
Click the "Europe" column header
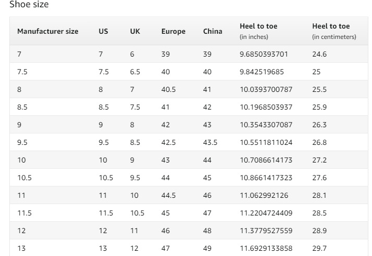click(173, 31)
